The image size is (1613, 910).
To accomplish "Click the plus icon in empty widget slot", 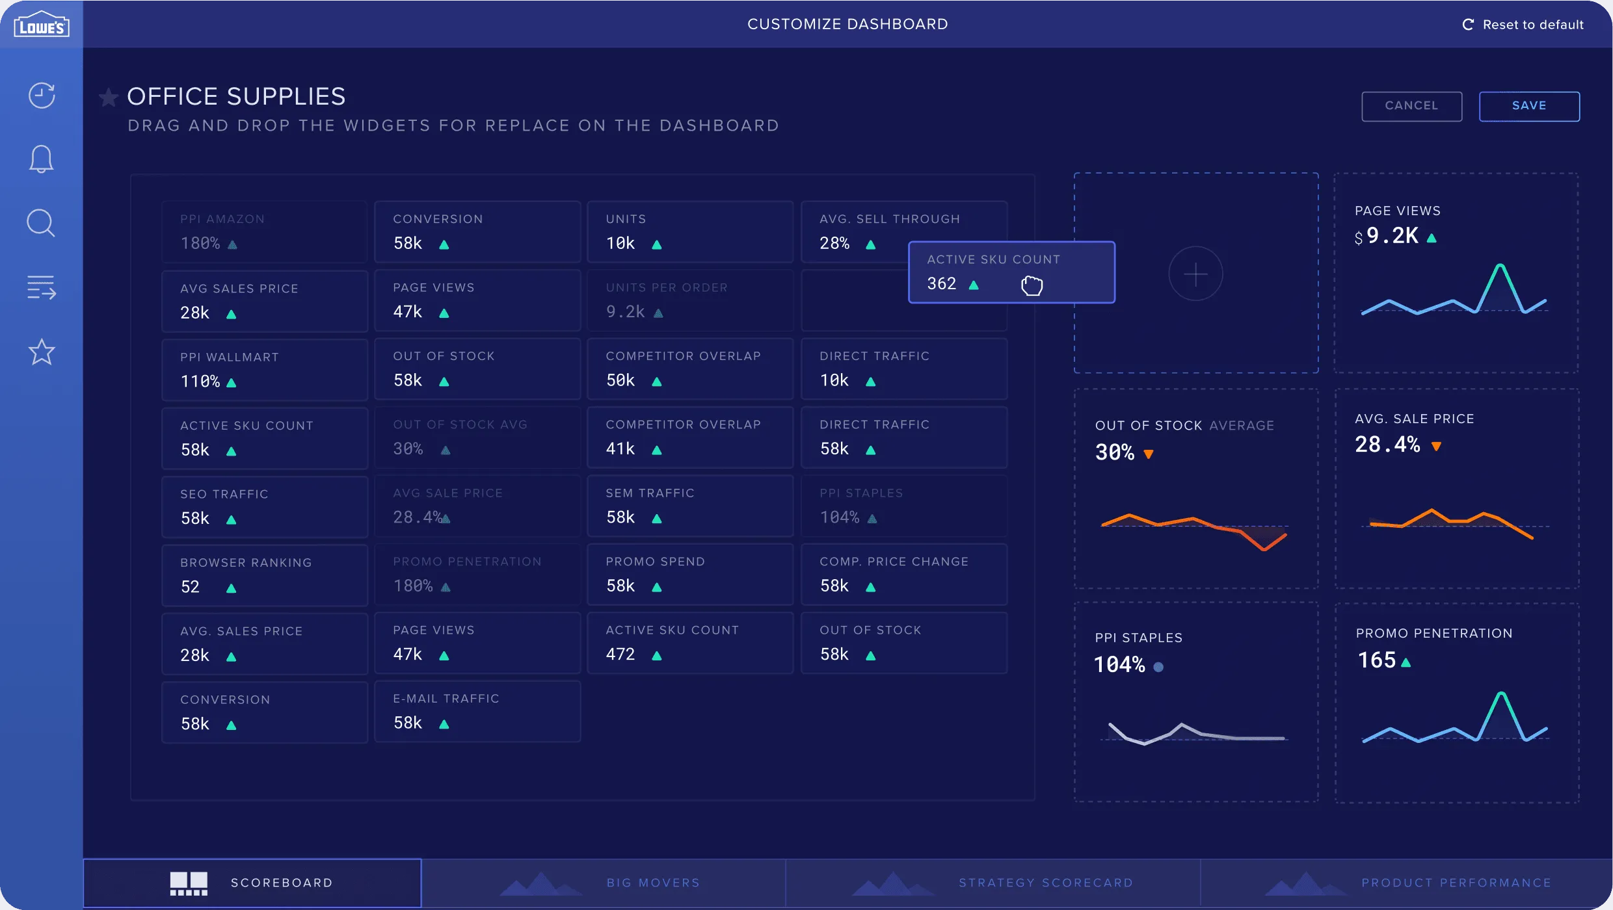I will 1195,274.
